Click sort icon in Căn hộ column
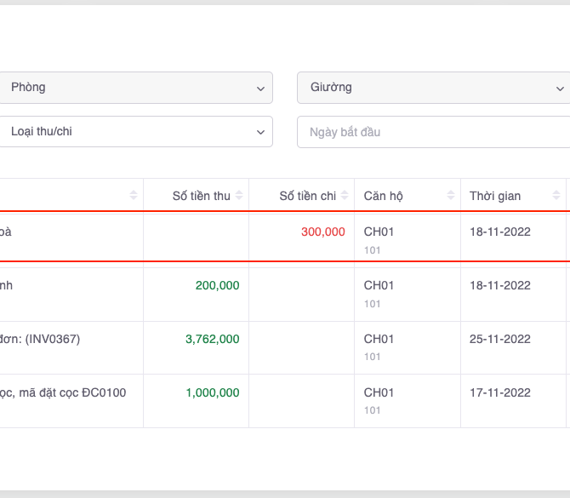The height and width of the screenshot is (498, 570). pos(451,196)
